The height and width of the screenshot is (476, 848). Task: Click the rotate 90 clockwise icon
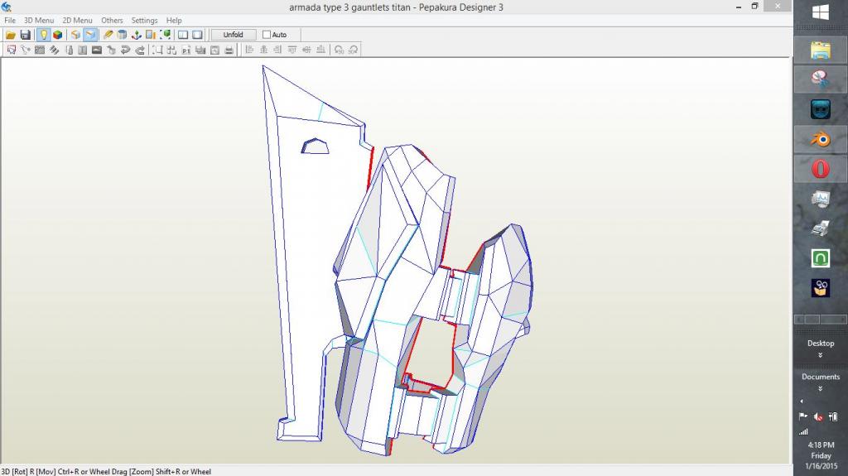(353, 50)
